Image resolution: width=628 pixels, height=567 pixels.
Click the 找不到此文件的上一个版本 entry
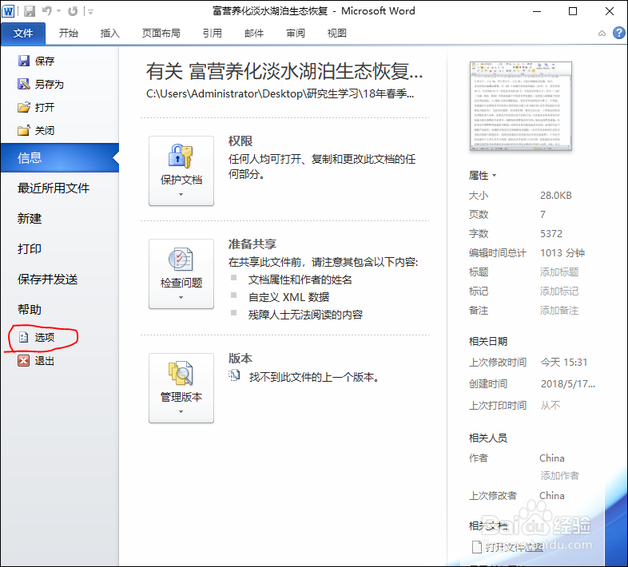tap(313, 377)
